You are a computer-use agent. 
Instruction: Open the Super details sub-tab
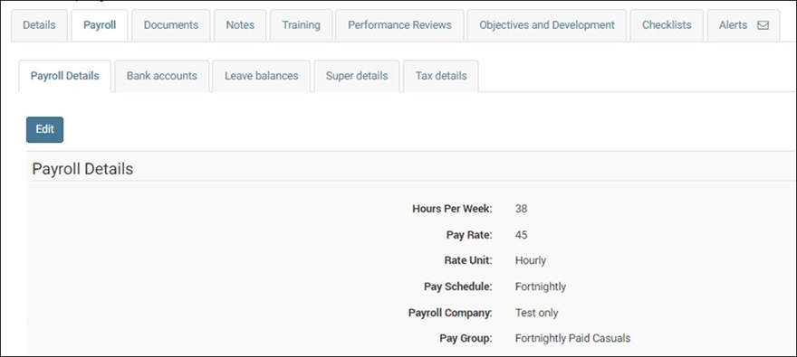pos(357,76)
